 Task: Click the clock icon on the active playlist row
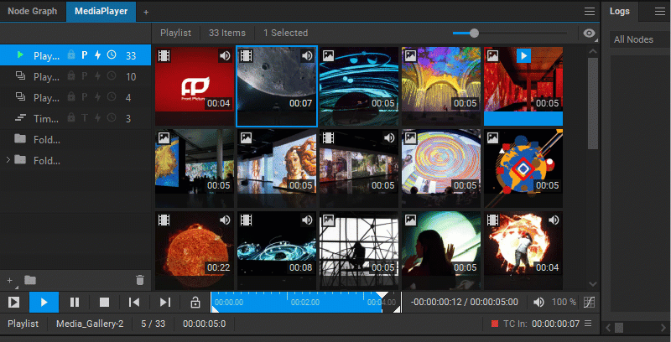[112, 55]
